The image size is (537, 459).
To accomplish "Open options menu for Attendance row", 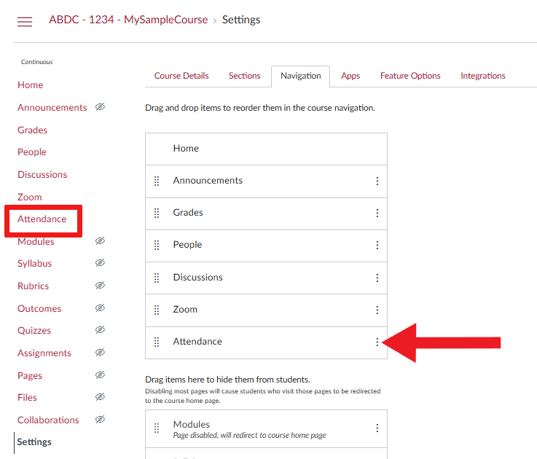I will 377,342.
